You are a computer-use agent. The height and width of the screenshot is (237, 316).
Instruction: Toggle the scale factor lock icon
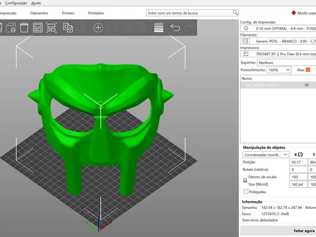(245, 181)
